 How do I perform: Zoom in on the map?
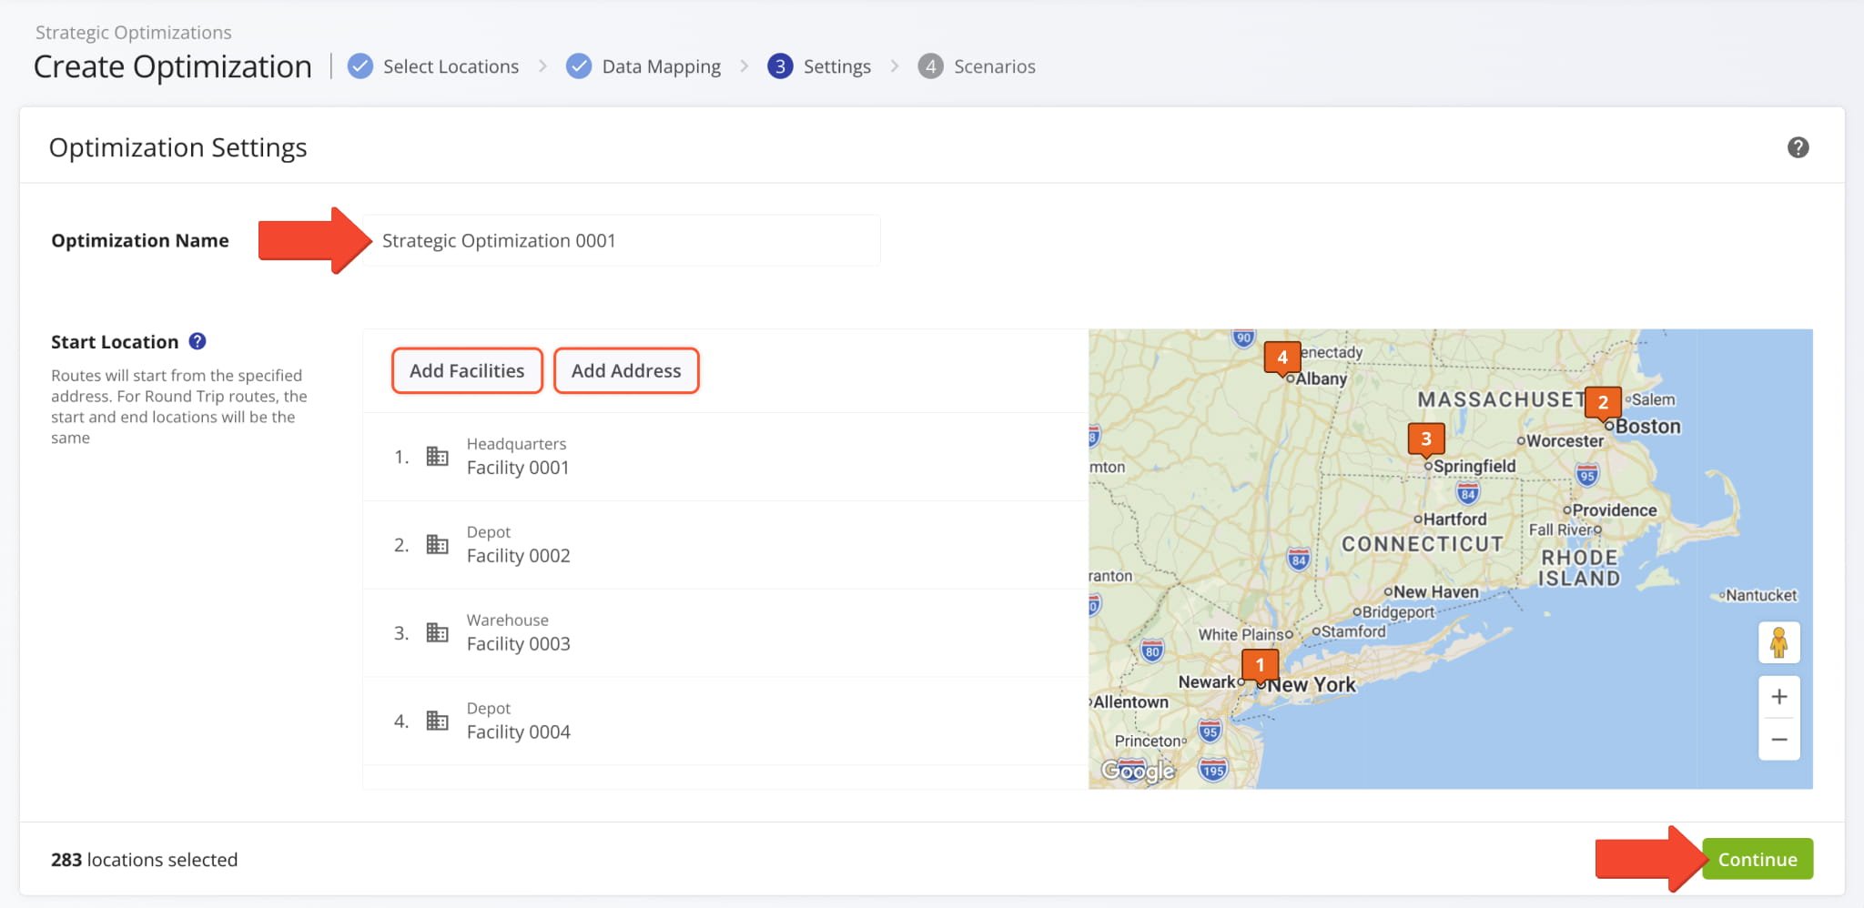[x=1778, y=697]
